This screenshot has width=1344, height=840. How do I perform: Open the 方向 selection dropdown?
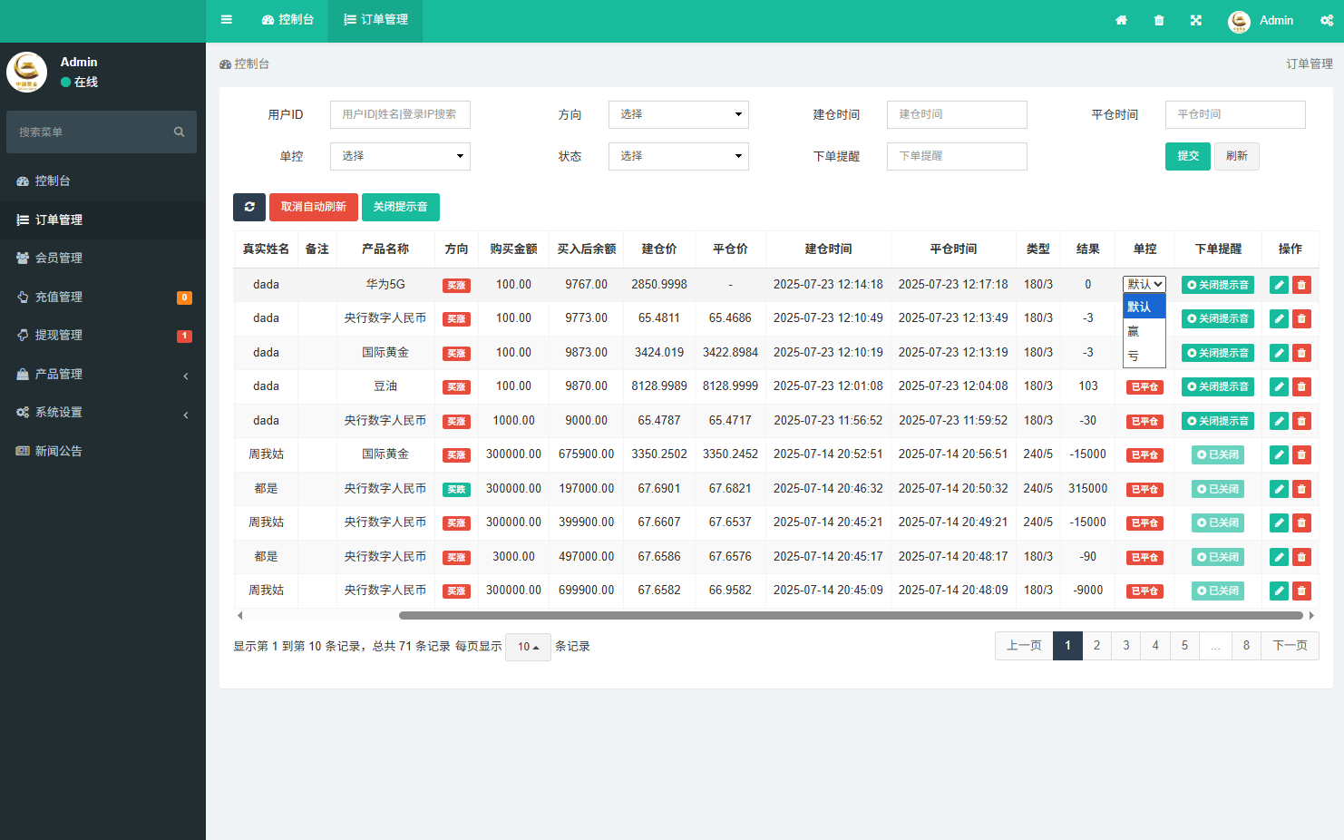click(678, 114)
